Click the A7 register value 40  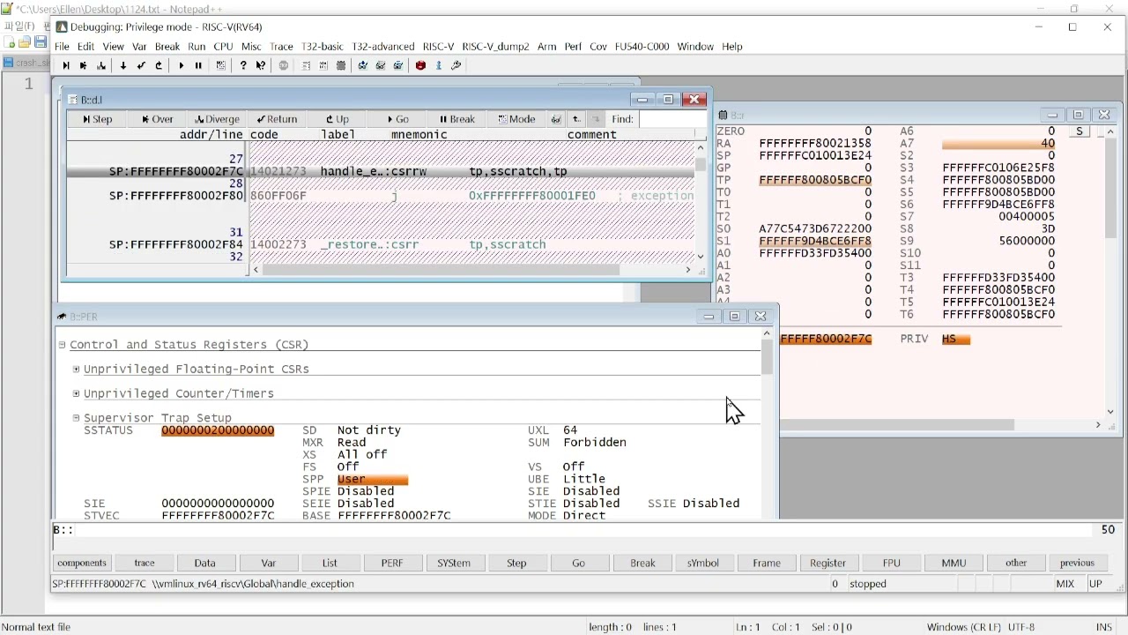[x=998, y=144]
